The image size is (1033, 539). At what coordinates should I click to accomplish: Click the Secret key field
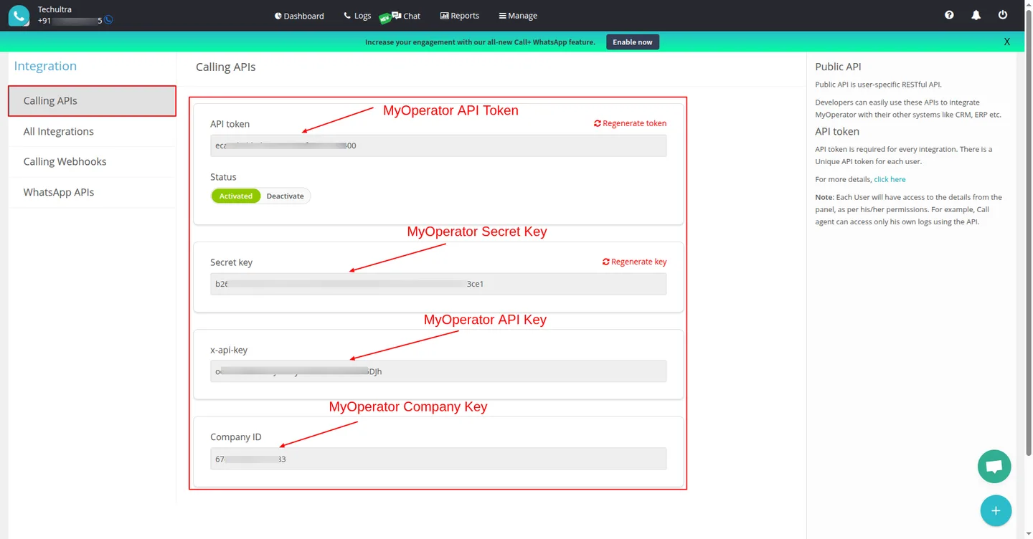[x=438, y=284]
